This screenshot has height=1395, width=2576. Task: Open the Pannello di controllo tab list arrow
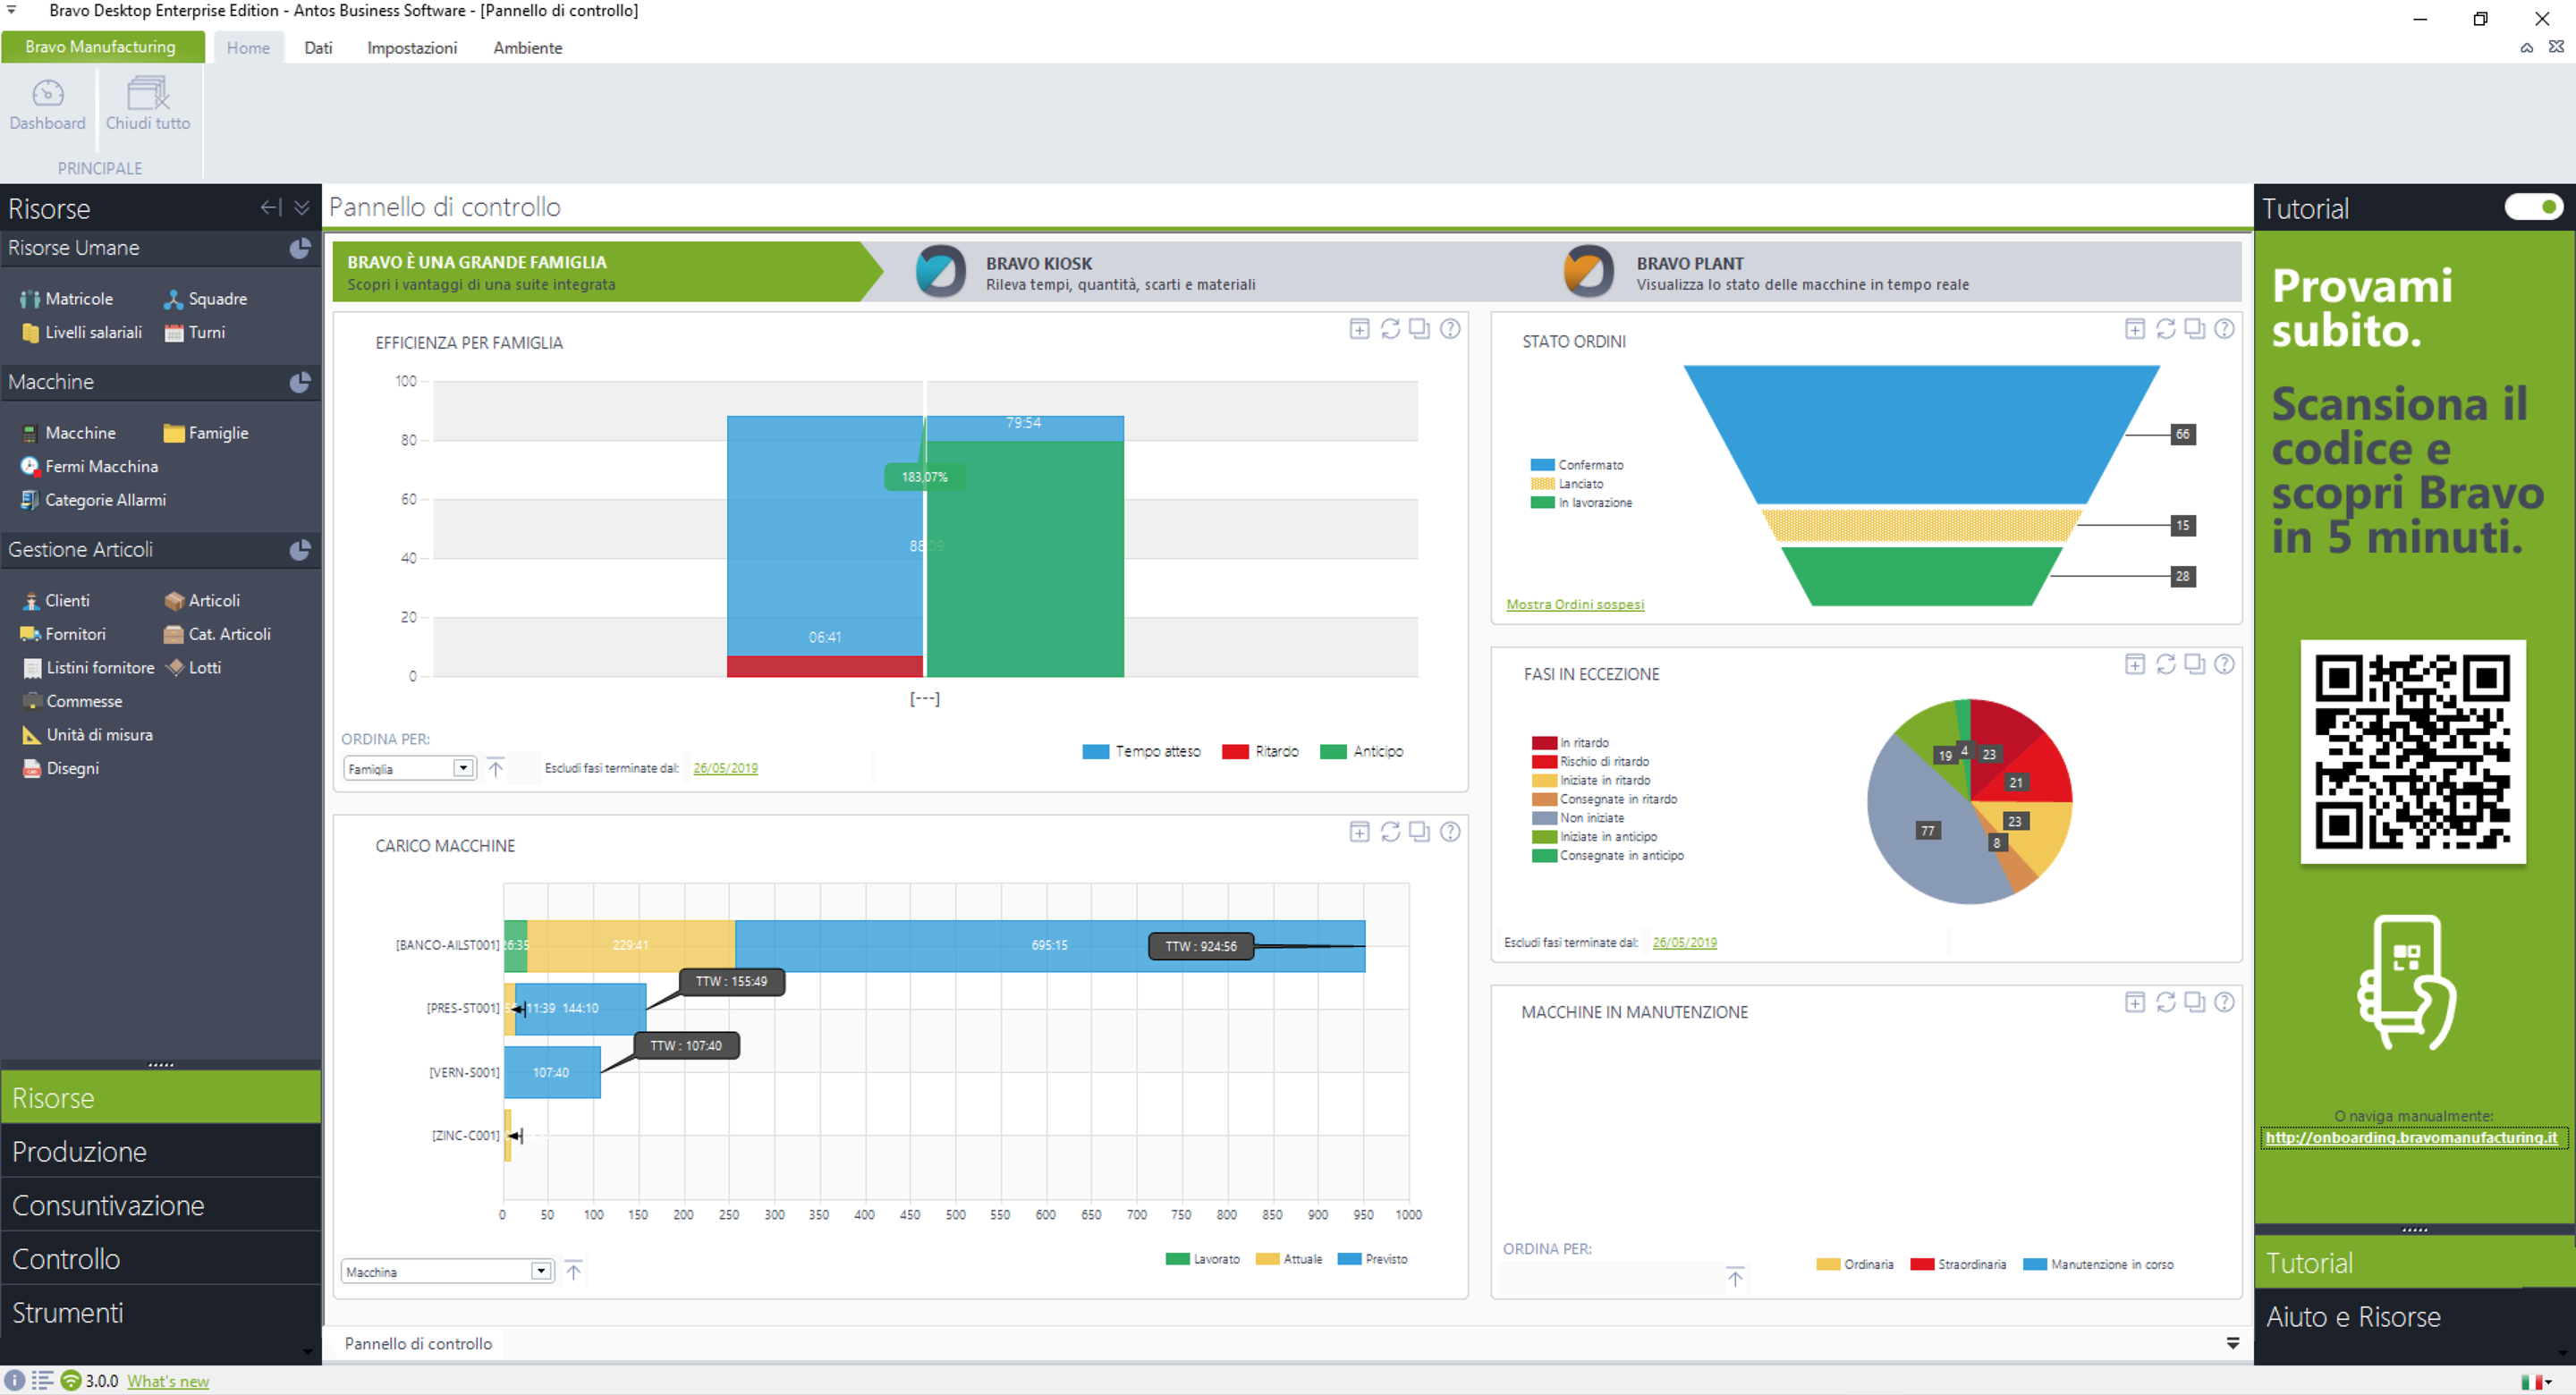pyautogui.click(x=2233, y=1343)
